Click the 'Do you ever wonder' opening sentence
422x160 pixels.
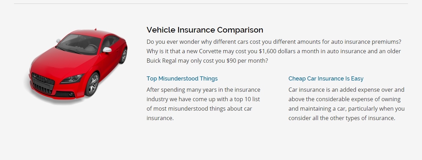[x=274, y=42]
